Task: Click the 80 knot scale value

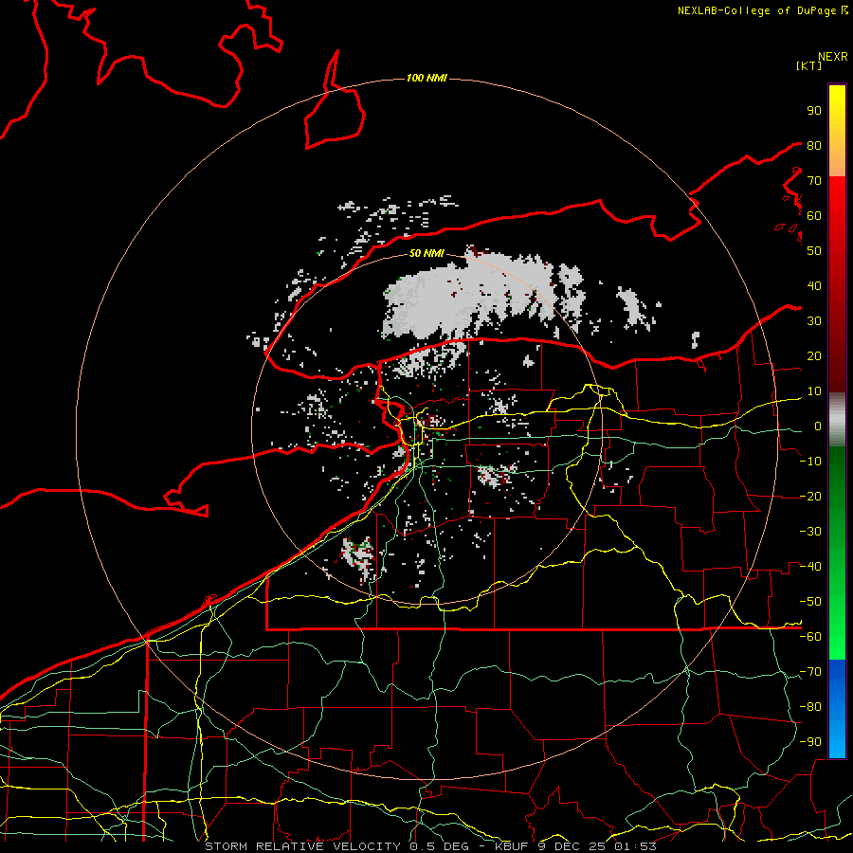Action: pyautogui.click(x=814, y=146)
